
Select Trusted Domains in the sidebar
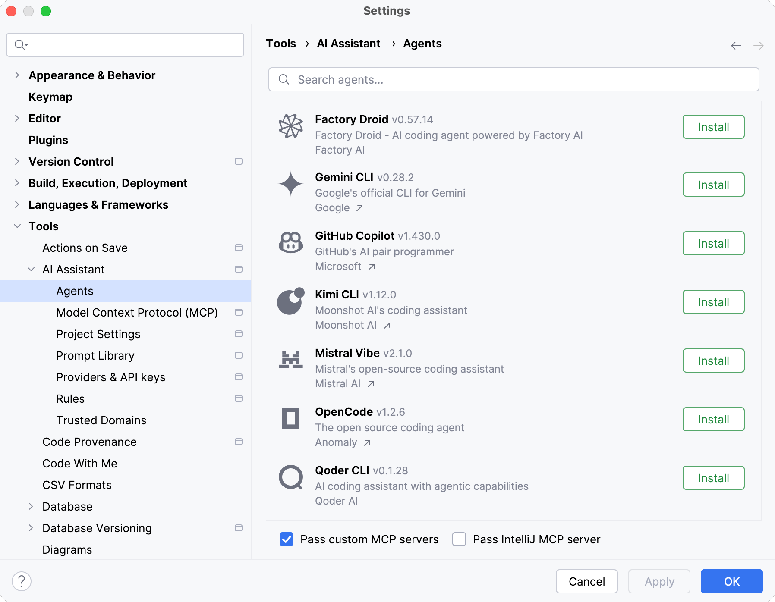click(x=101, y=420)
